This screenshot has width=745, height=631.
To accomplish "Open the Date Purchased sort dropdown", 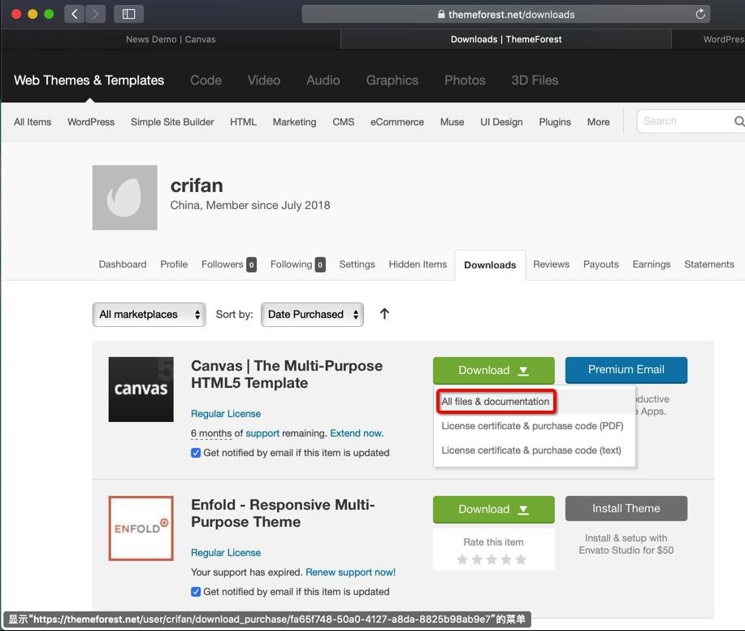I will (312, 315).
